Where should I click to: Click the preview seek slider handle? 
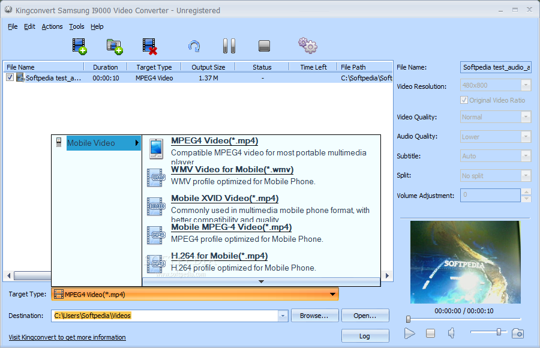pos(408,319)
